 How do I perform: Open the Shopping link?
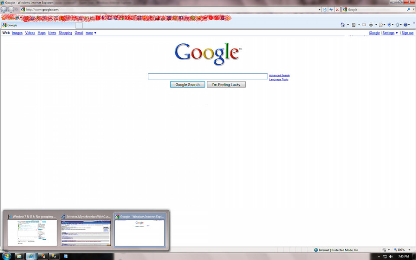coord(65,33)
